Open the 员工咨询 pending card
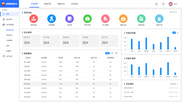This screenshot has height=102, width=182. [51, 41]
